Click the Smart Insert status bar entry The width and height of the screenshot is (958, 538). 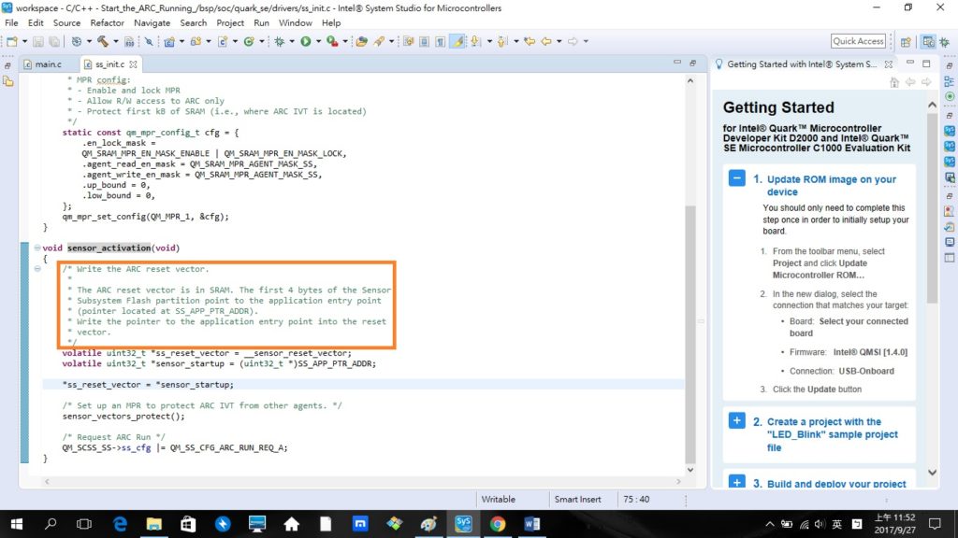click(x=577, y=499)
